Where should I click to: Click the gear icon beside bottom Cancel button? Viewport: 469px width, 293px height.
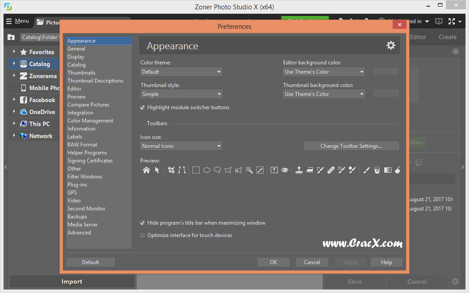pos(455,281)
